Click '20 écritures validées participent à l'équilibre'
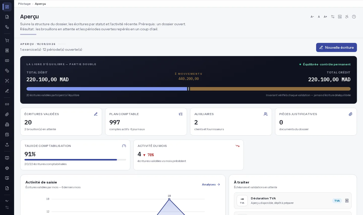Screen dimensions: 363x215 click(53, 95)
